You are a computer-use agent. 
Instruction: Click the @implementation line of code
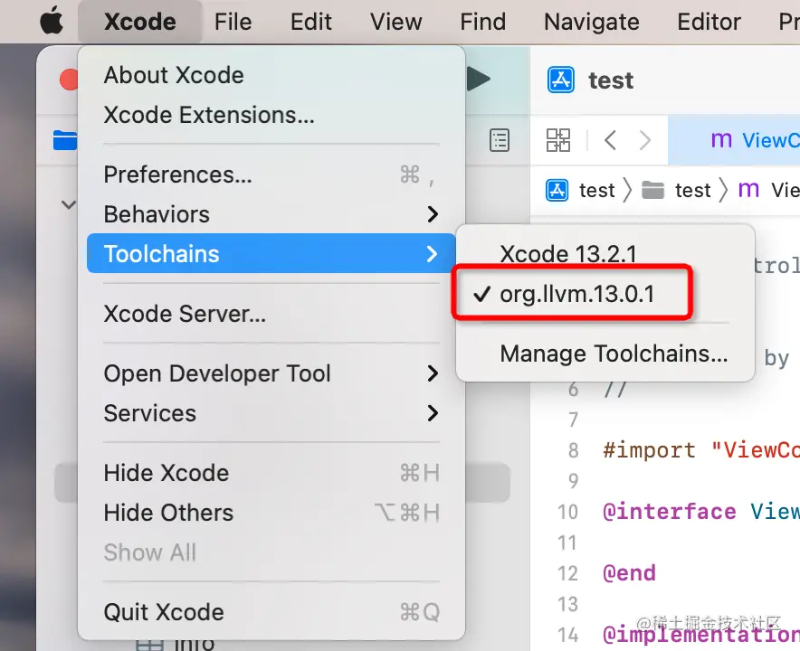point(701,635)
